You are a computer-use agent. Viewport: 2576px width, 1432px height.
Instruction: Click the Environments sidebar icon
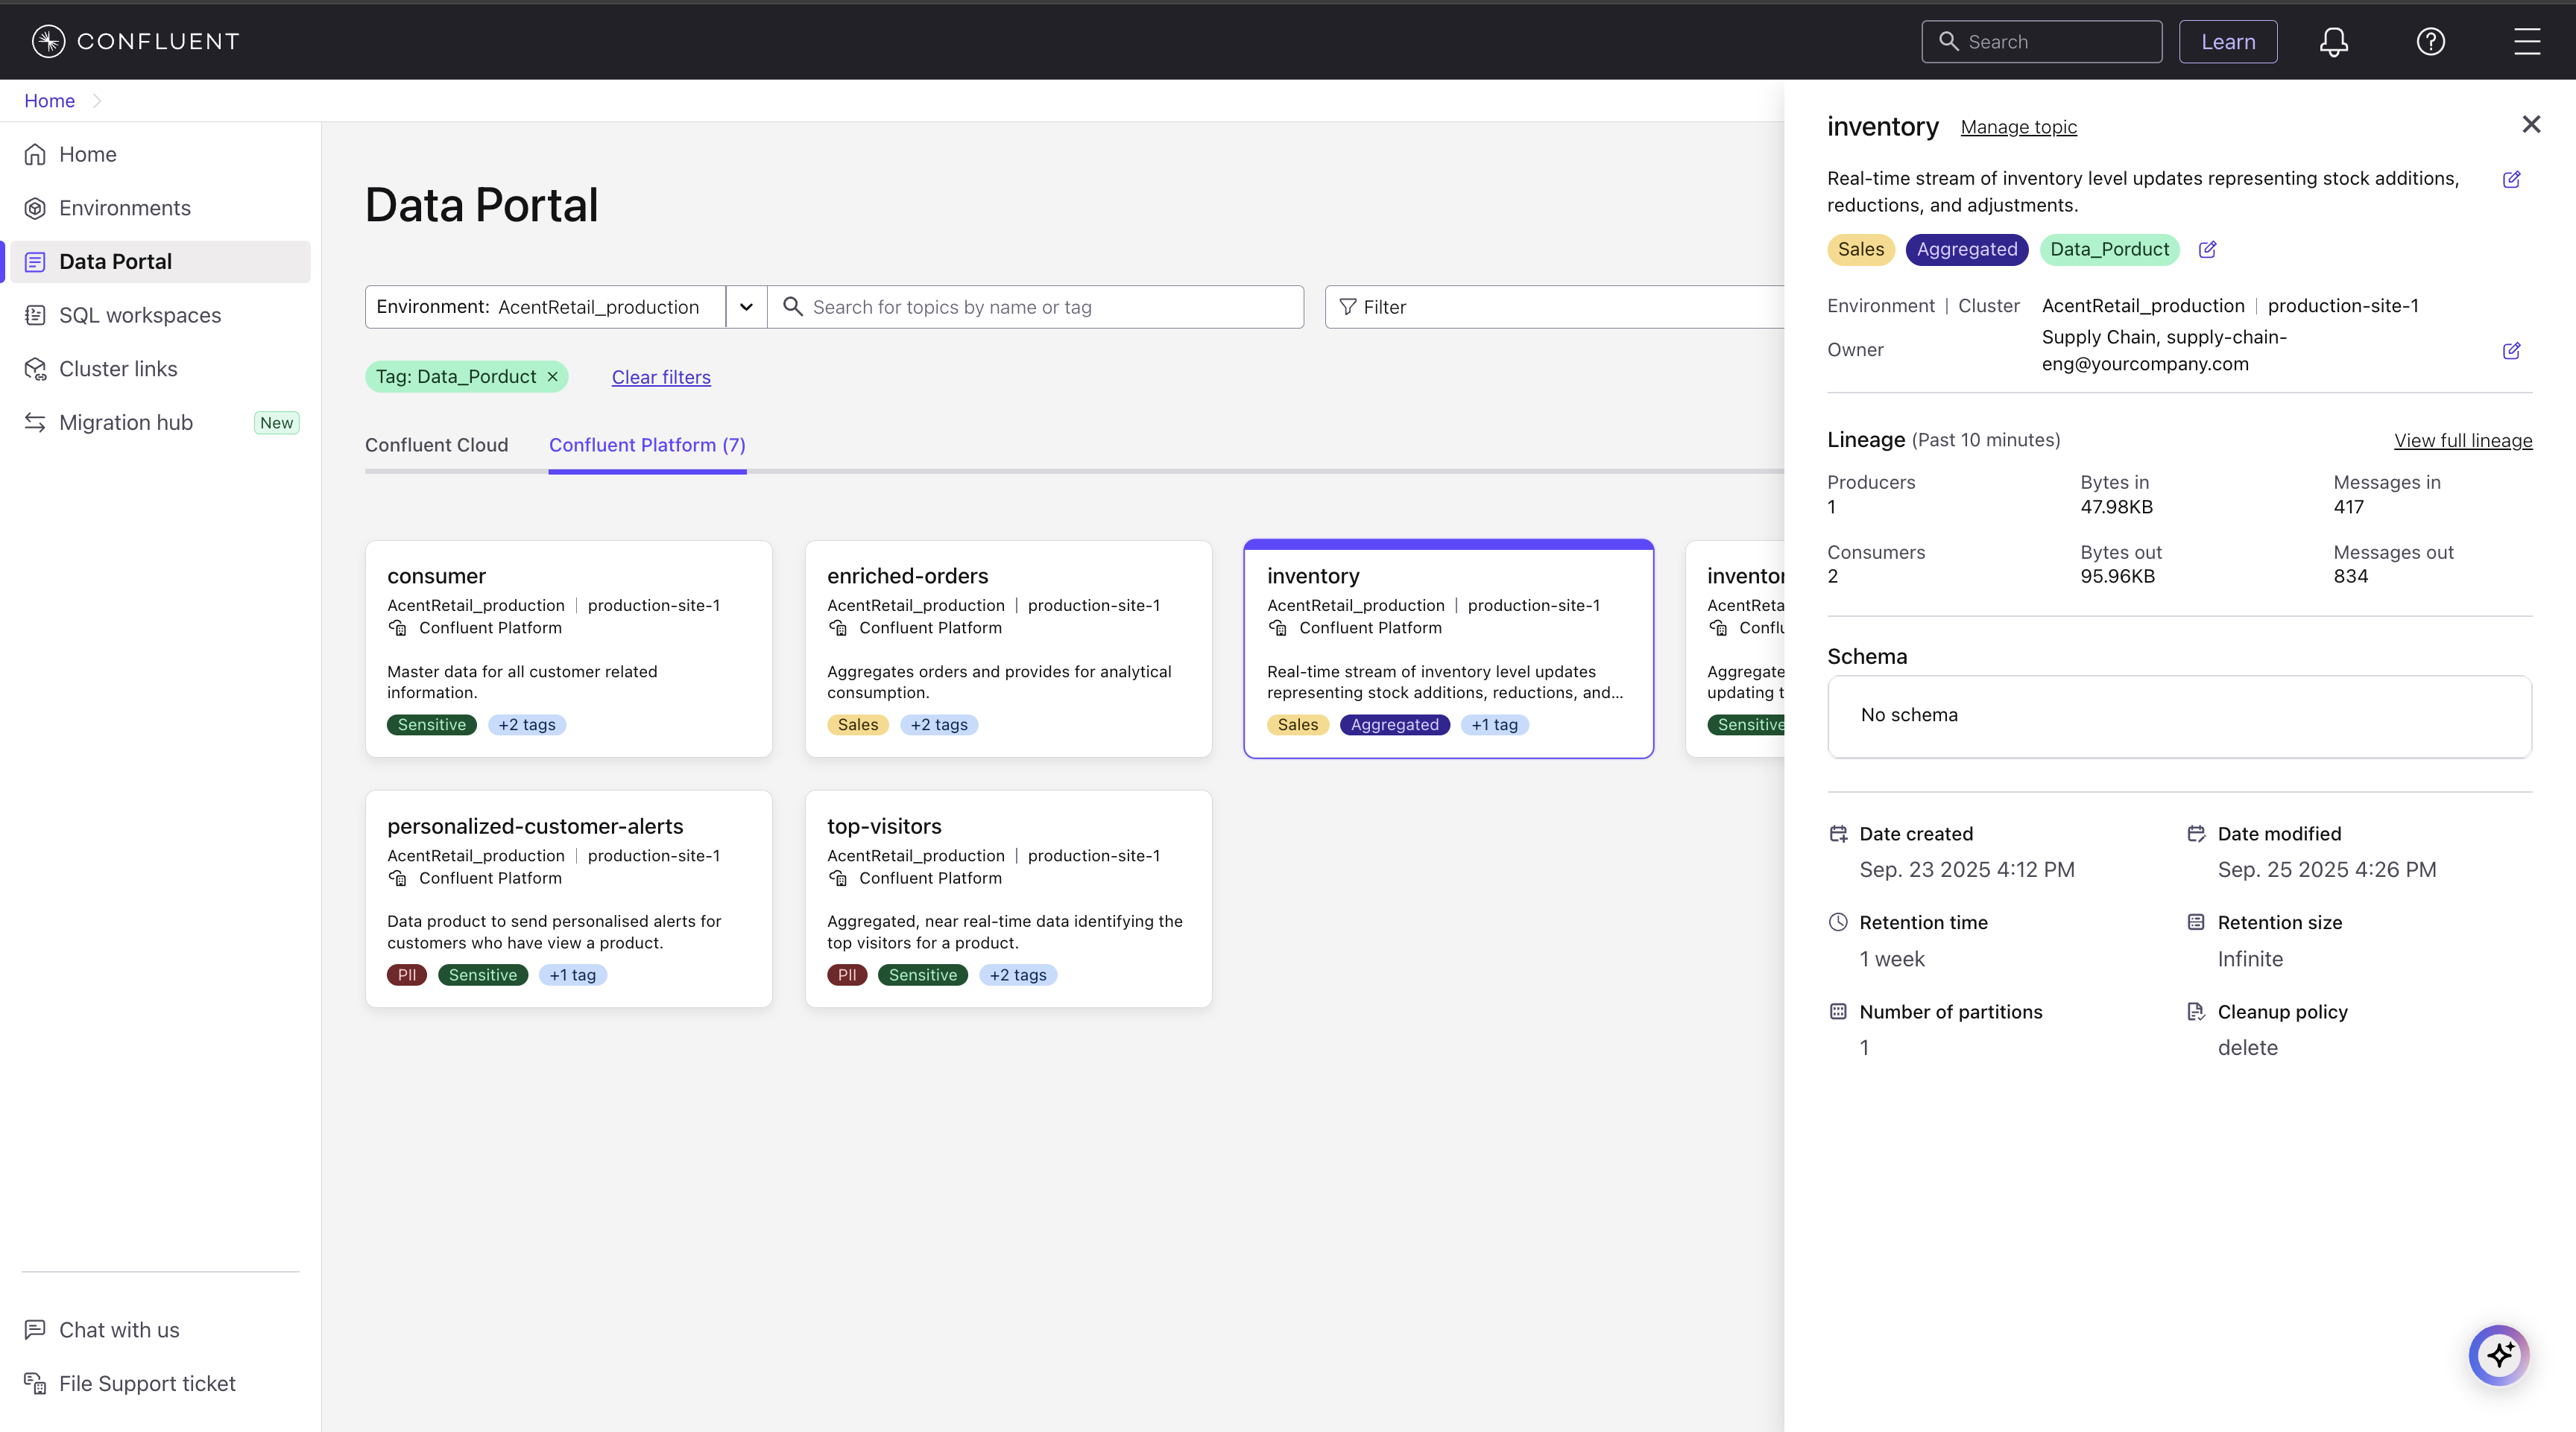coord(35,208)
